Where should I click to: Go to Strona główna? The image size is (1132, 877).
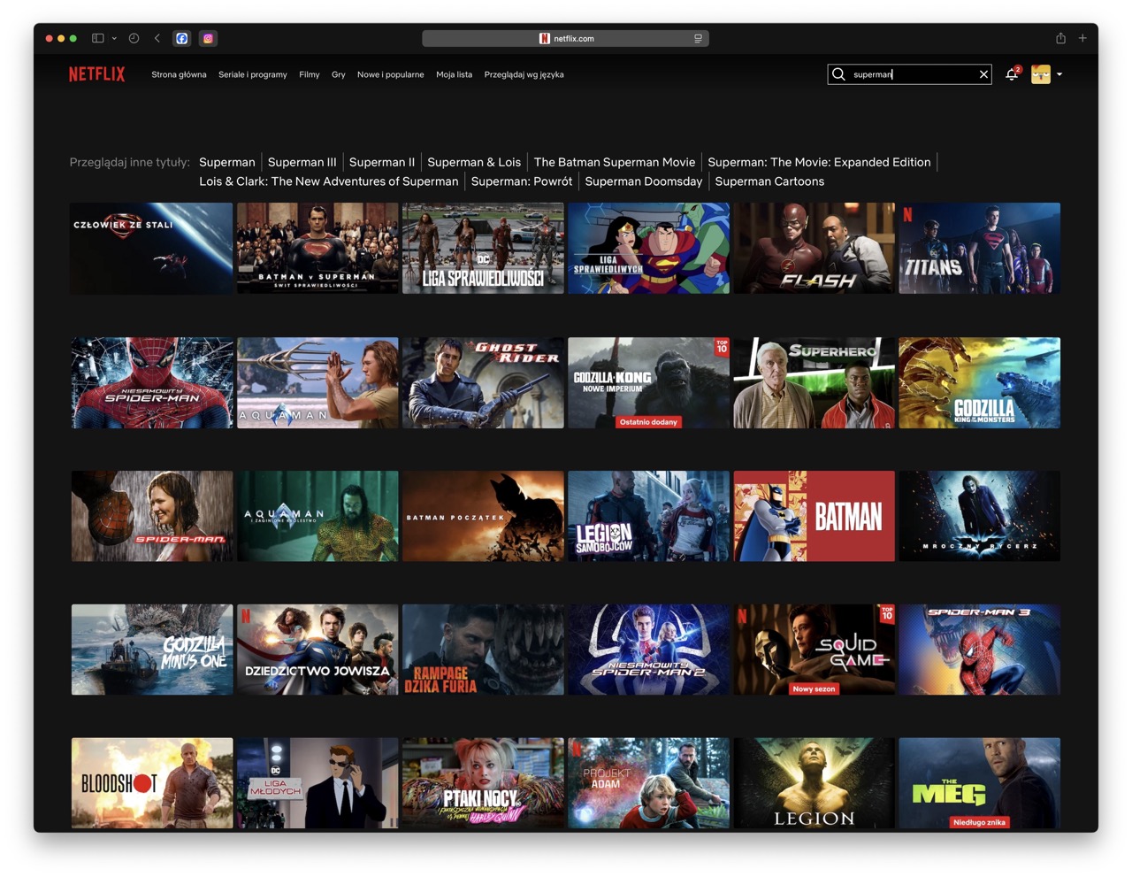click(x=179, y=74)
